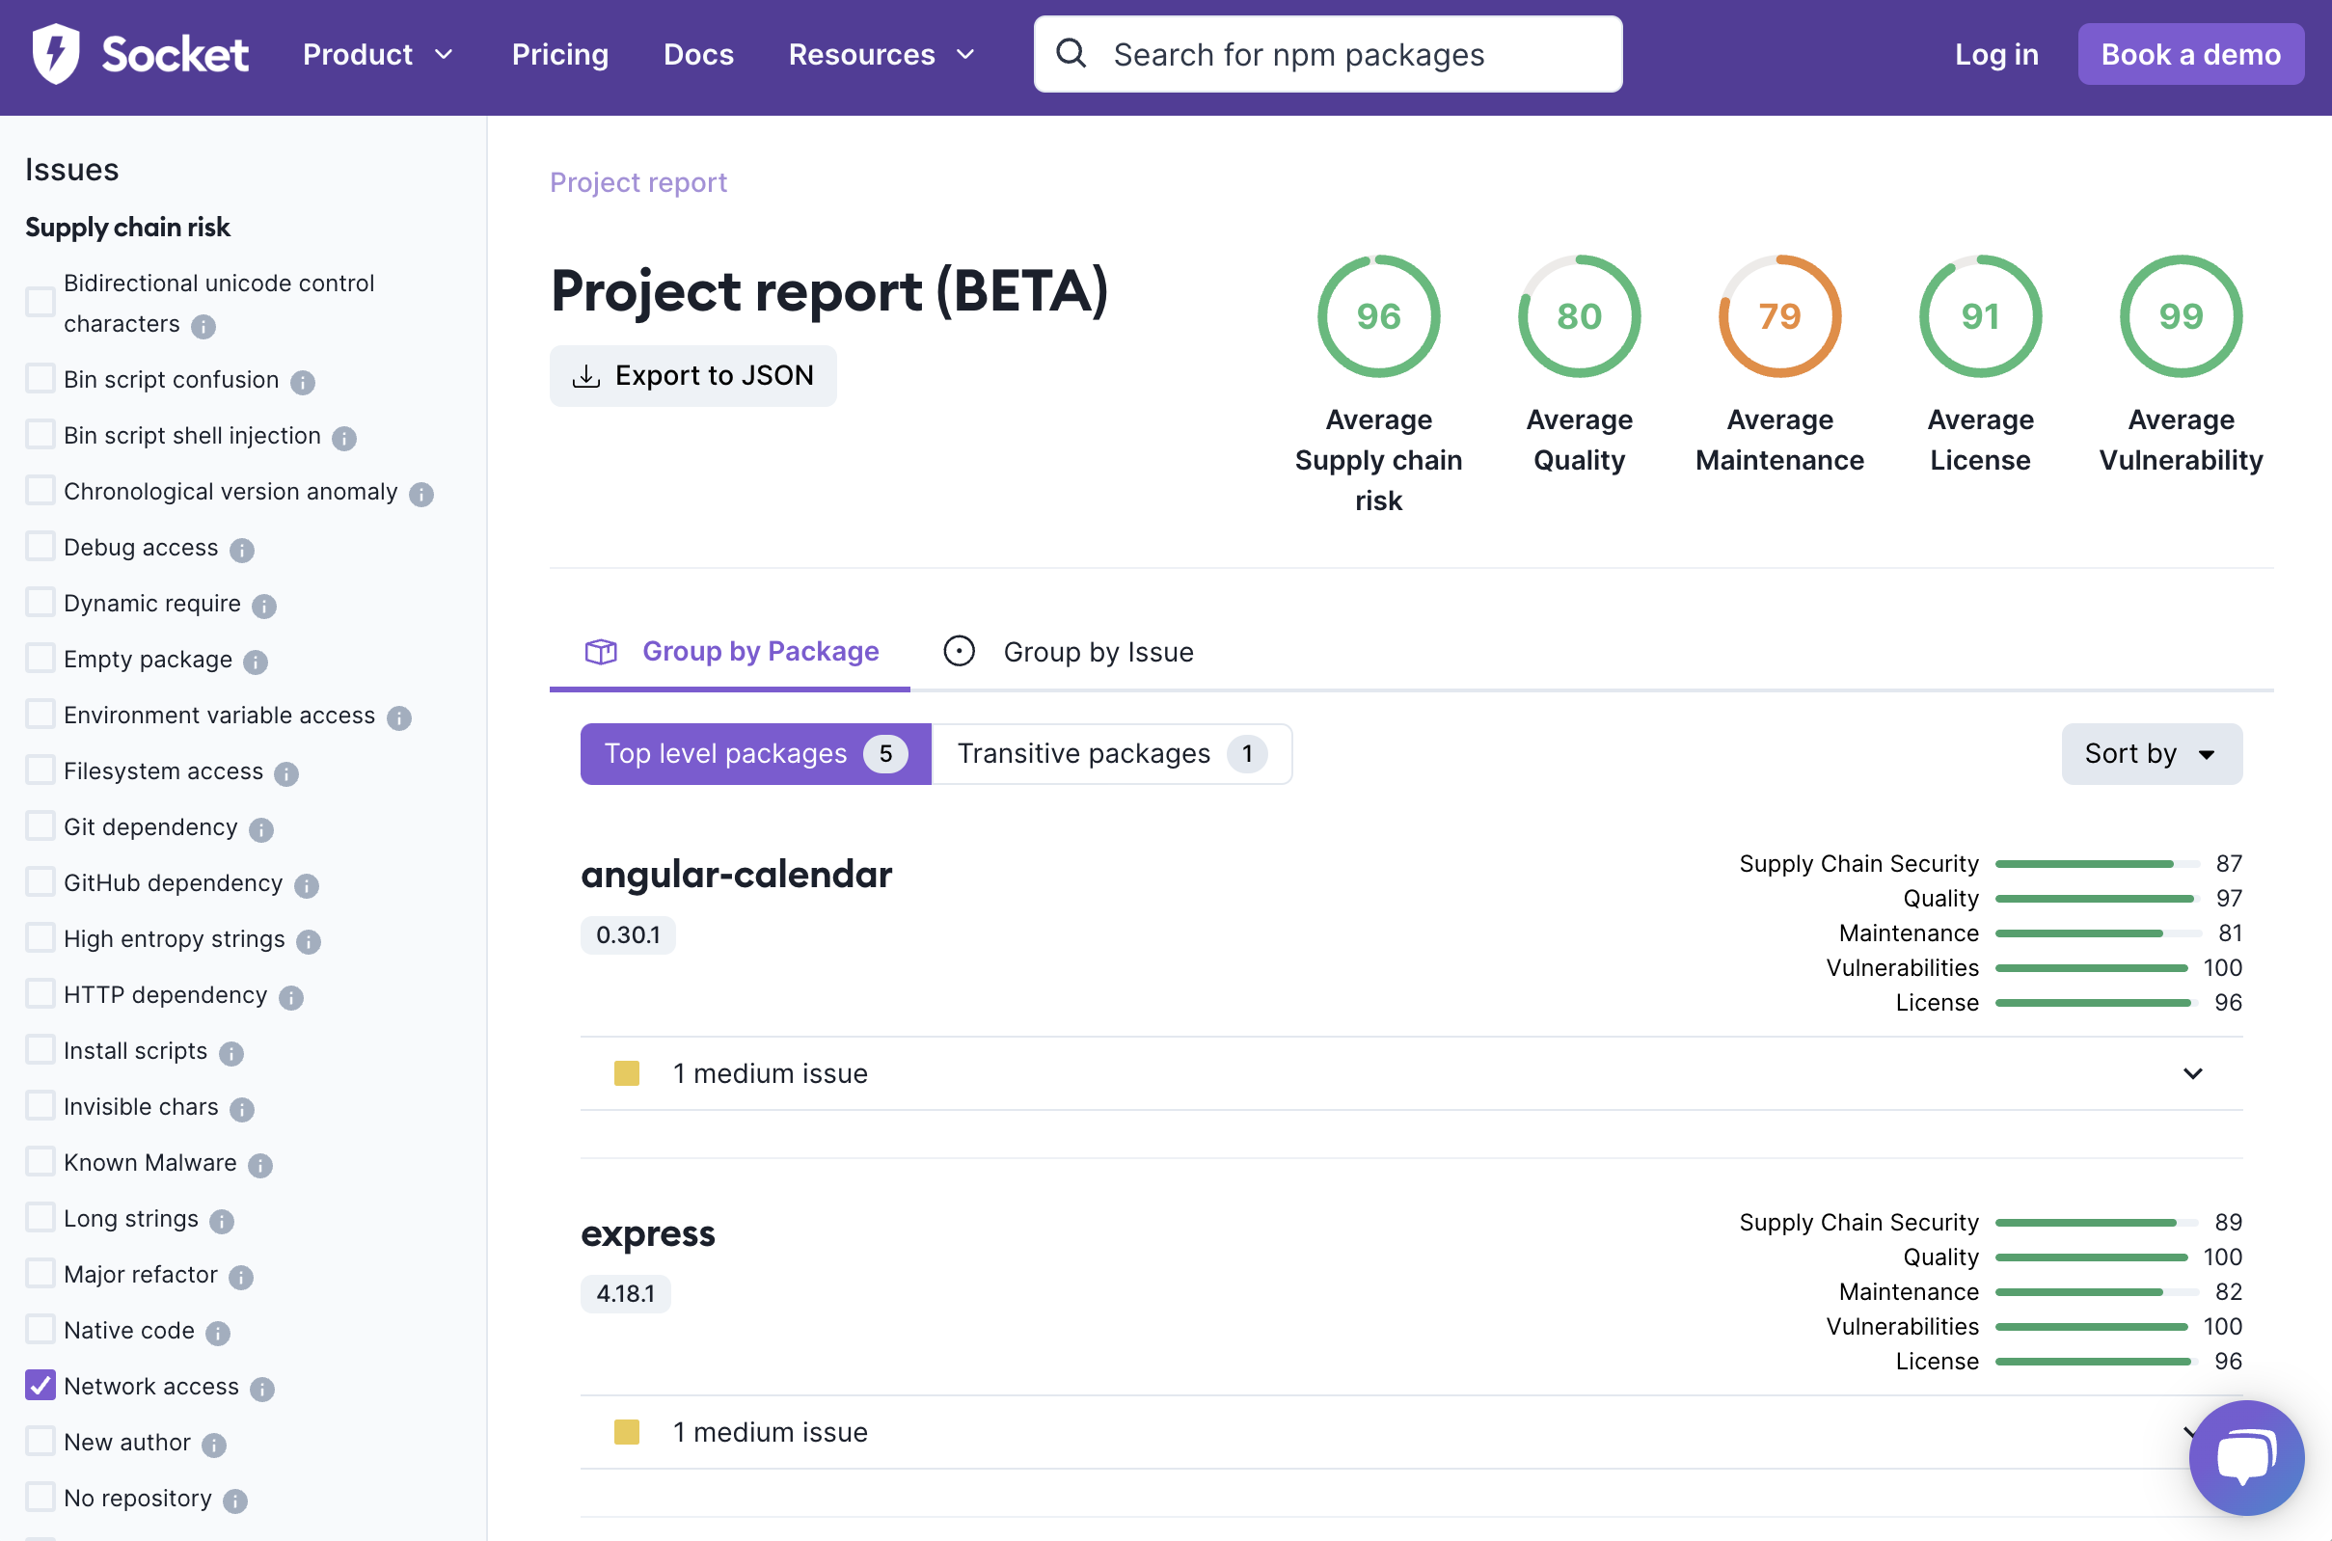Click Export to JSON button
The image size is (2332, 1541).
tap(692, 375)
